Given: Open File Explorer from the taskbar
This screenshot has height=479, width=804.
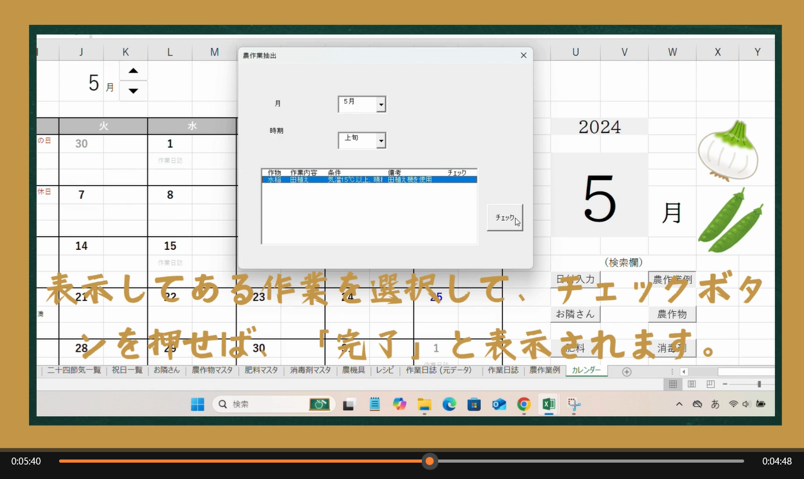Looking at the screenshot, I should point(424,404).
